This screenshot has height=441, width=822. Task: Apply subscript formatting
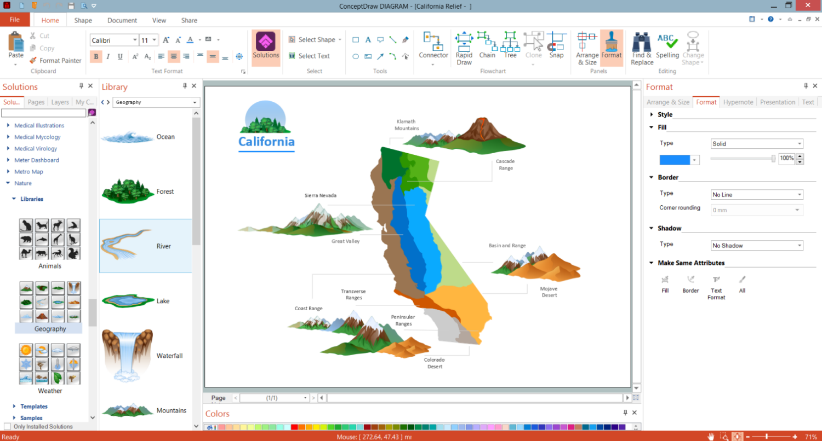coord(147,56)
